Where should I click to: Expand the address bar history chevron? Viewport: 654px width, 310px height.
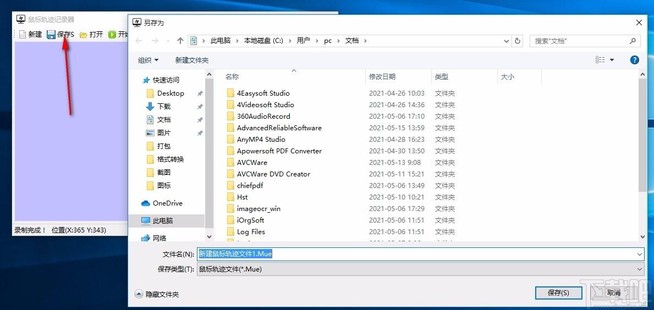click(507, 41)
